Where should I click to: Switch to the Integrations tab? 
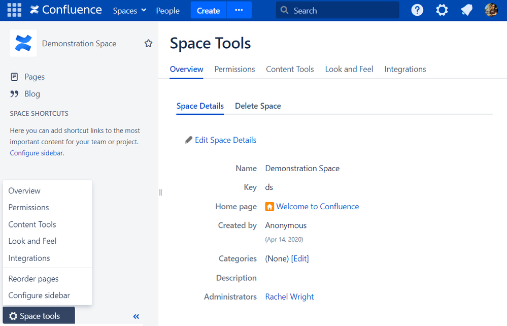click(405, 69)
